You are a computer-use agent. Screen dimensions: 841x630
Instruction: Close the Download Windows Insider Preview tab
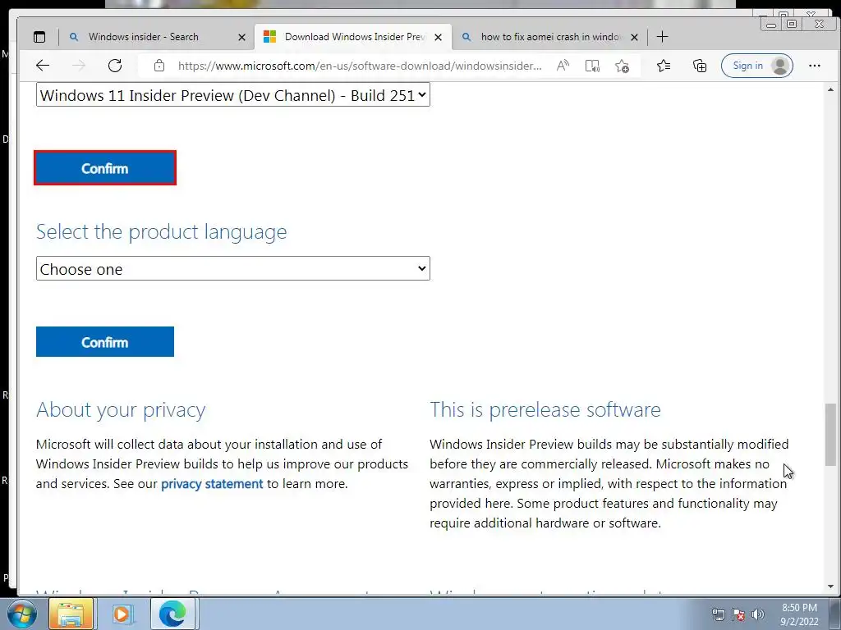(x=439, y=38)
